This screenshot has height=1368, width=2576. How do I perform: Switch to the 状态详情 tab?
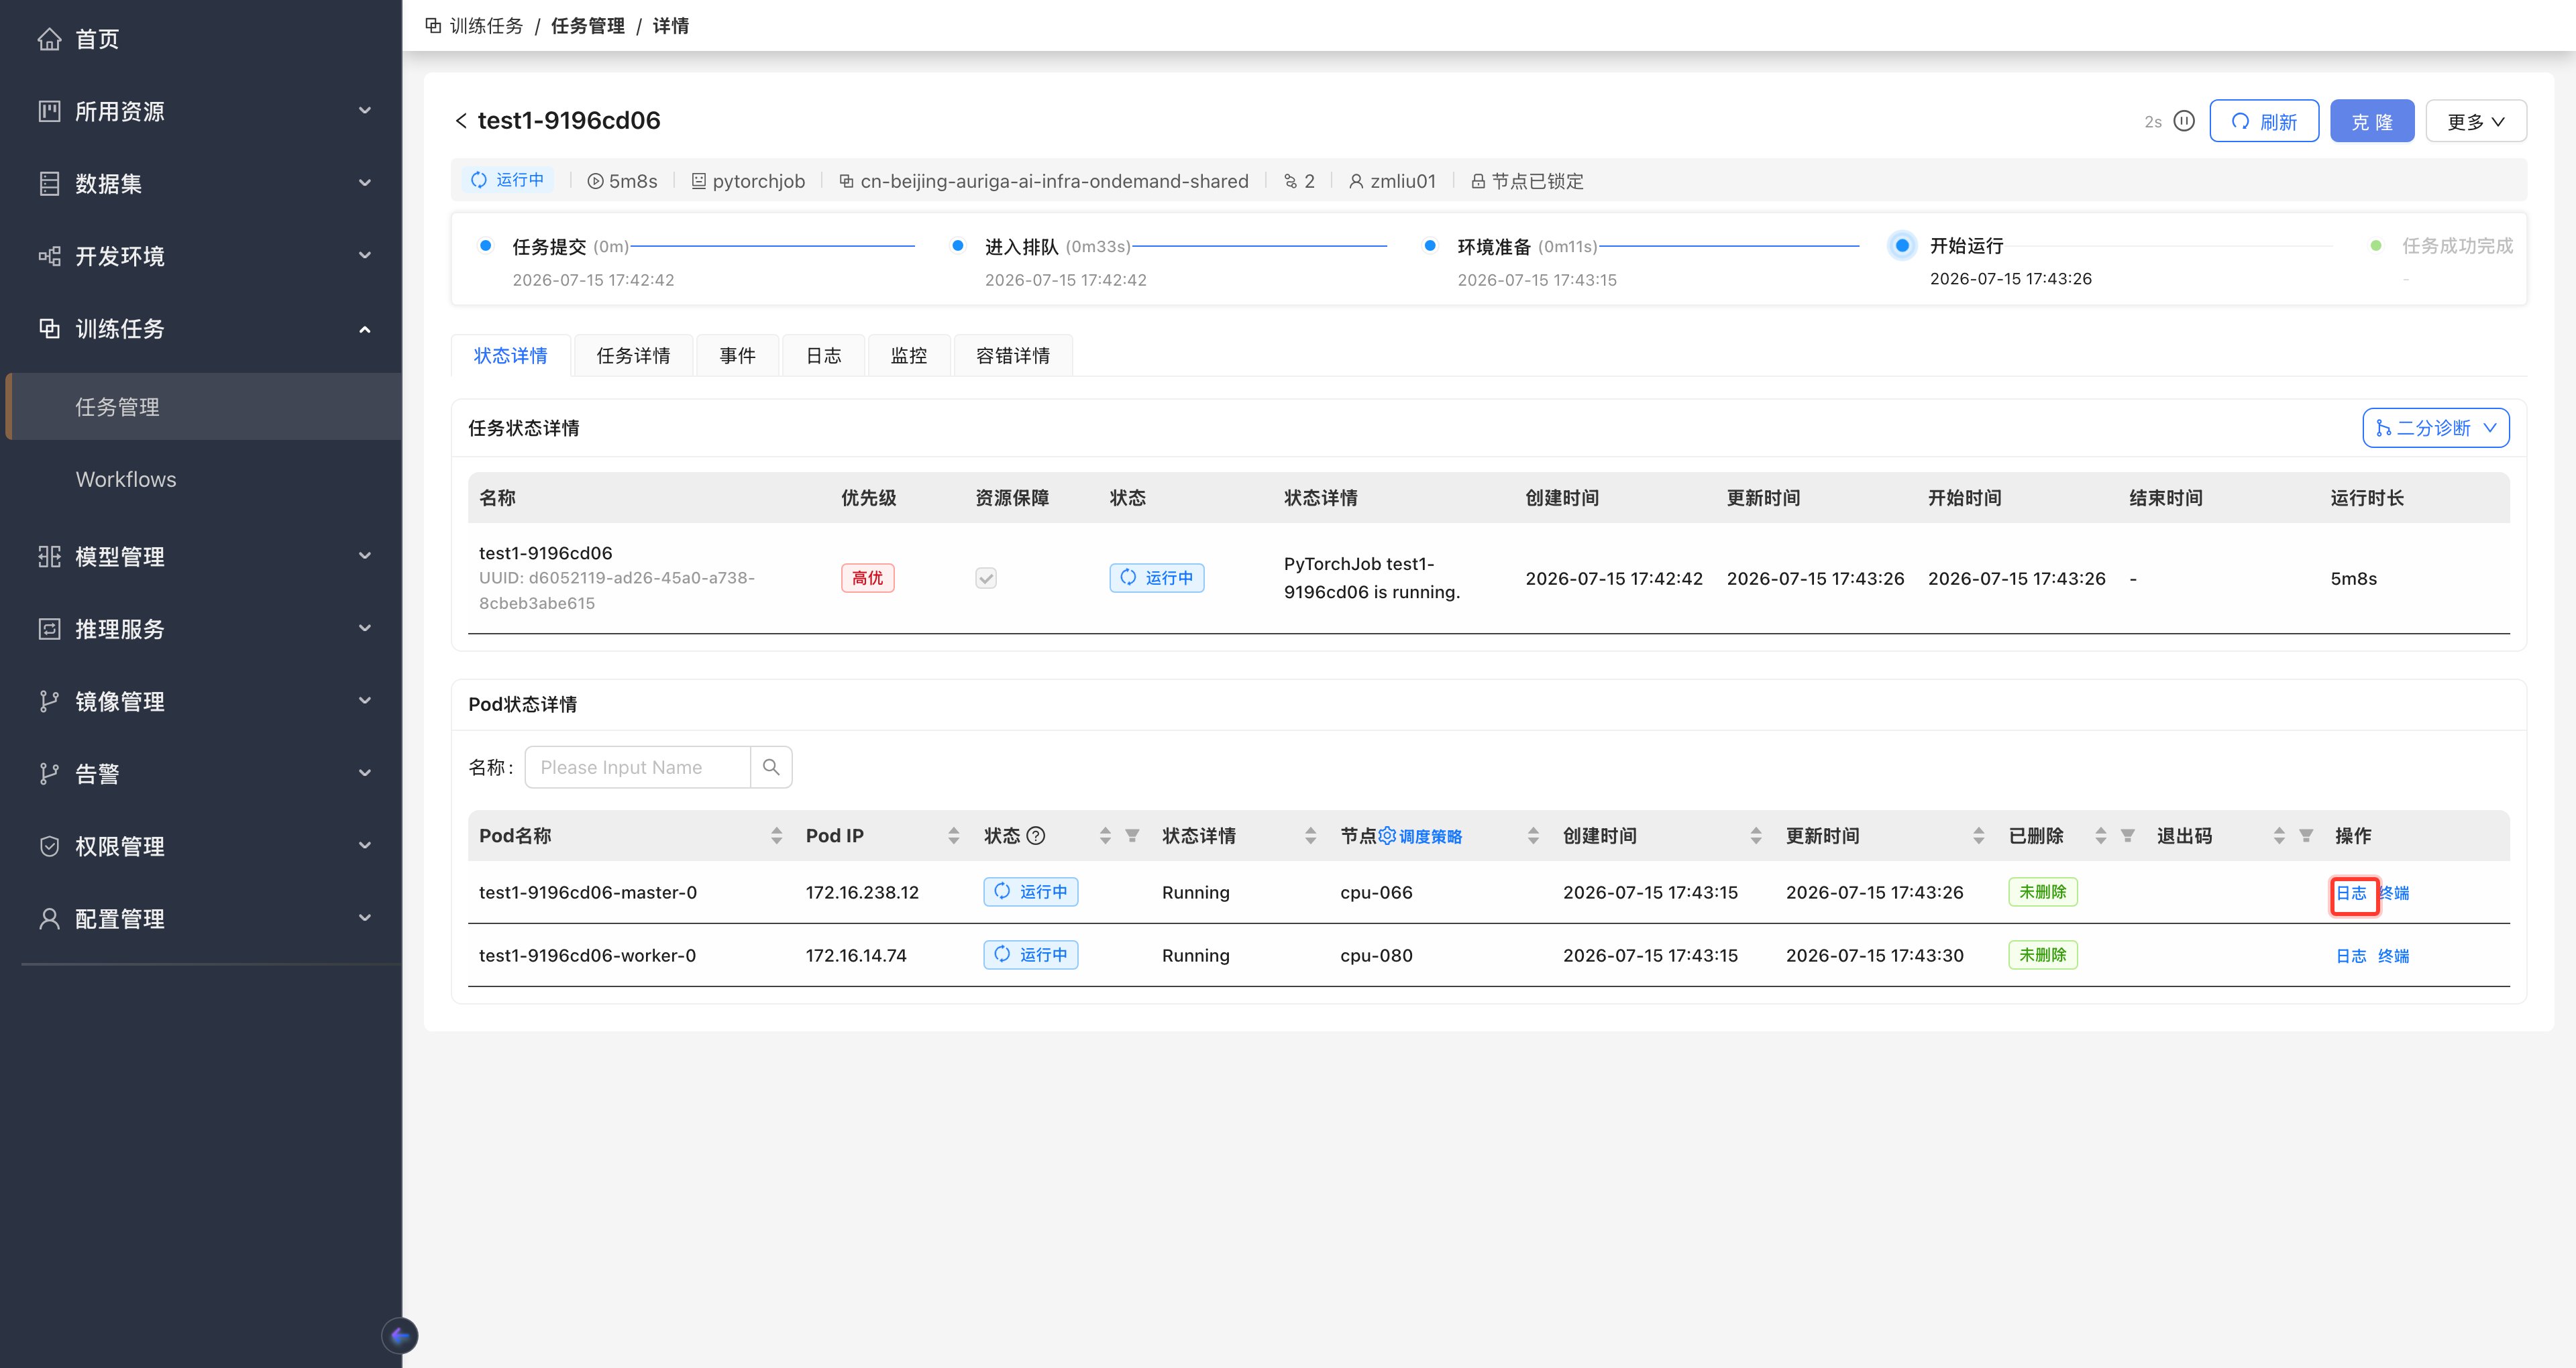[511, 355]
